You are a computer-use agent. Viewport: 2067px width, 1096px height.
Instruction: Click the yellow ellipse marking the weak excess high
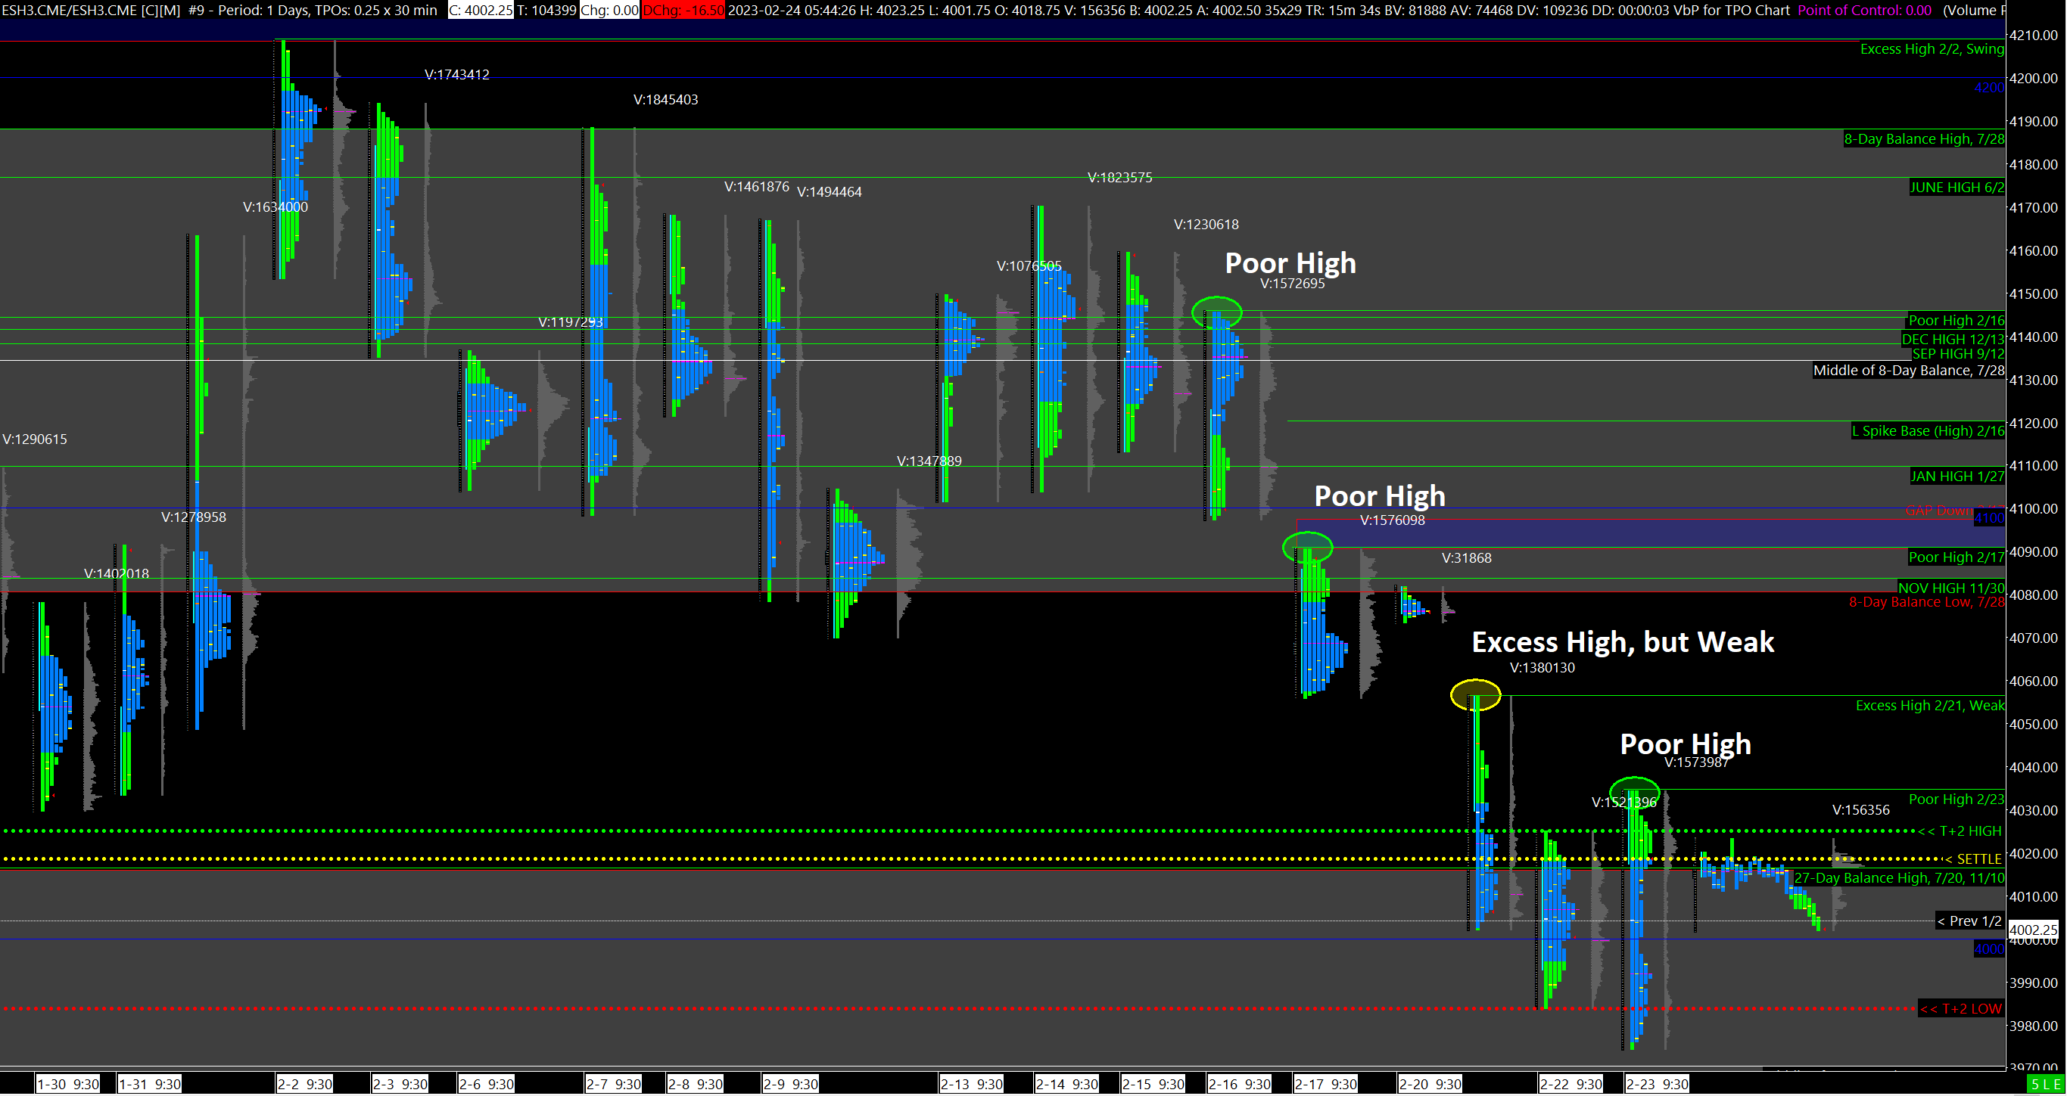tap(1475, 695)
